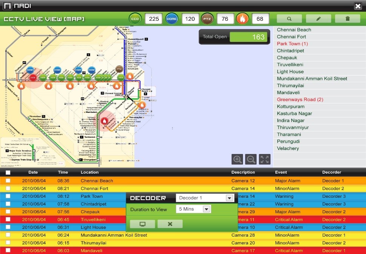Check the Chennai Beach row checkbox
Screen dimensions: 366x254
point(8,180)
